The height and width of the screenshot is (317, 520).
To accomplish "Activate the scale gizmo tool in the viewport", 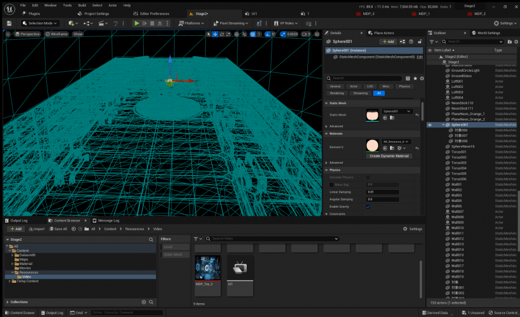I will (228, 34).
